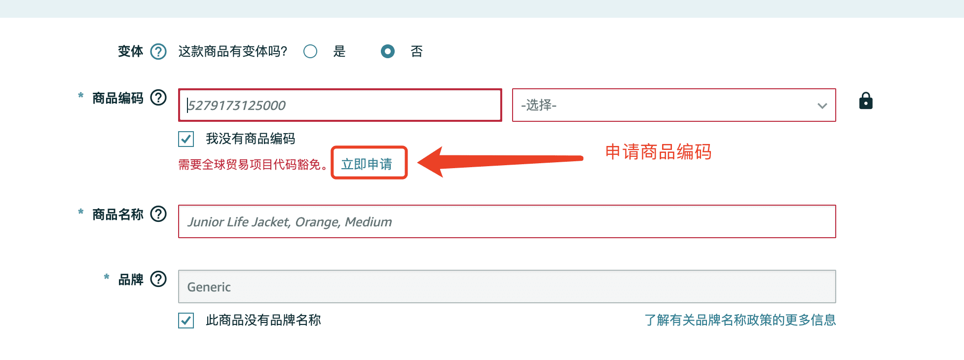Open 了解有关品牌名称政策的更多信息 link
This screenshot has width=964, height=360.
(x=739, y=320)
